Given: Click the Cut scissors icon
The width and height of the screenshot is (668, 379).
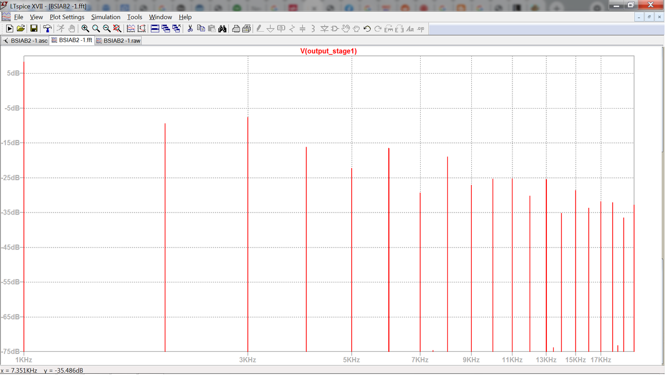Looking at the screenshot, I should pos(190,29).
